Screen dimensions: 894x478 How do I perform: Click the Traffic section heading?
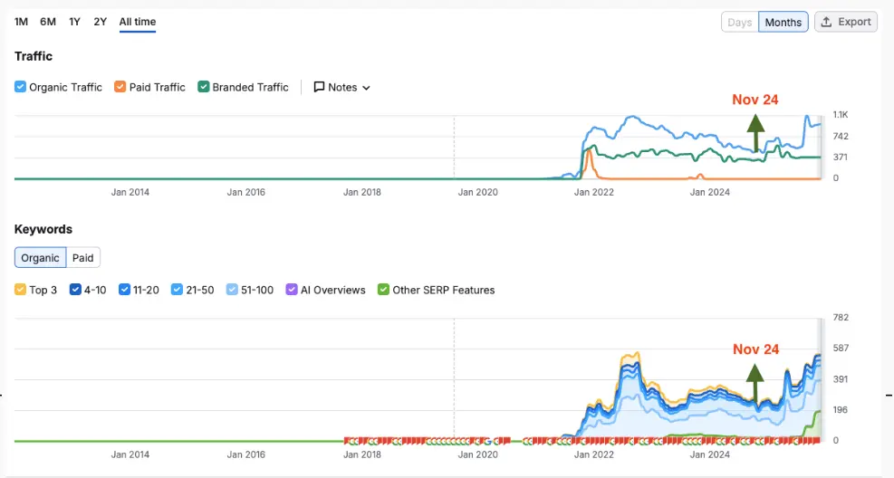pyautogui.click(x=34, y=56)
